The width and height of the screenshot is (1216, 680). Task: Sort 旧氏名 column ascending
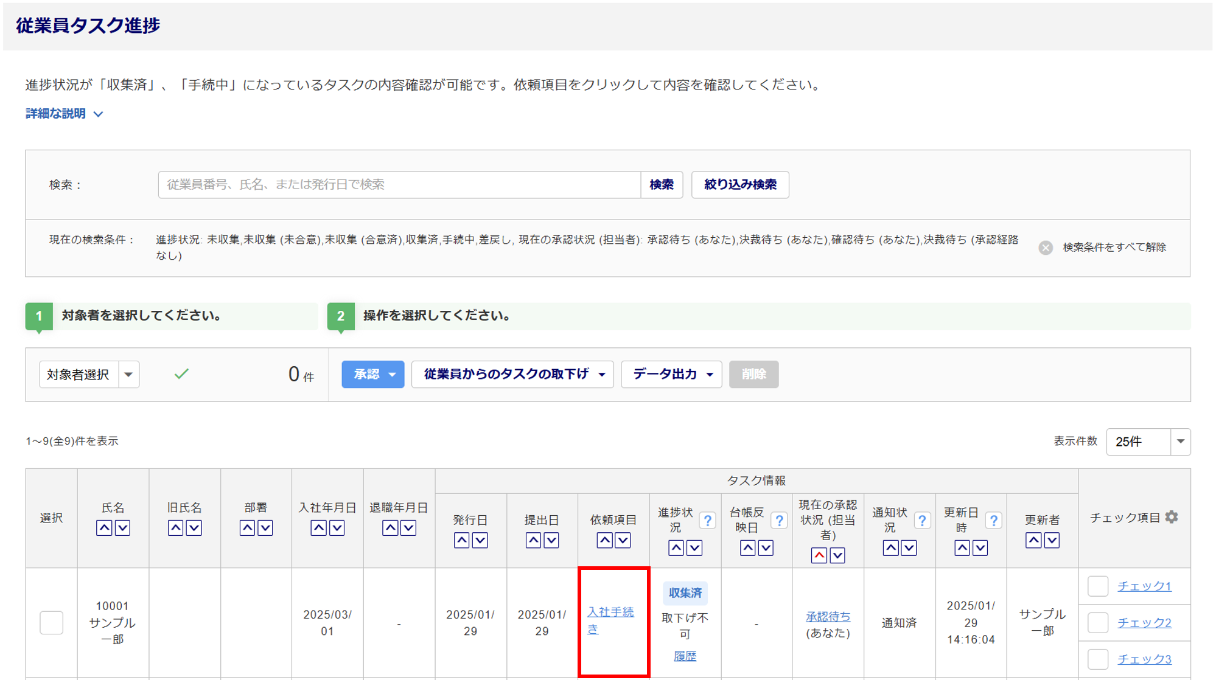[175, 528]
